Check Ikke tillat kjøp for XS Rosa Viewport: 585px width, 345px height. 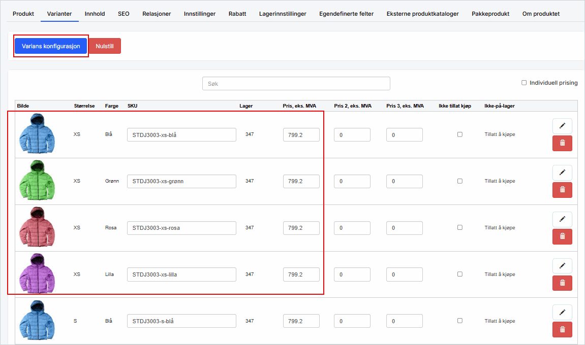coord(460,228)
